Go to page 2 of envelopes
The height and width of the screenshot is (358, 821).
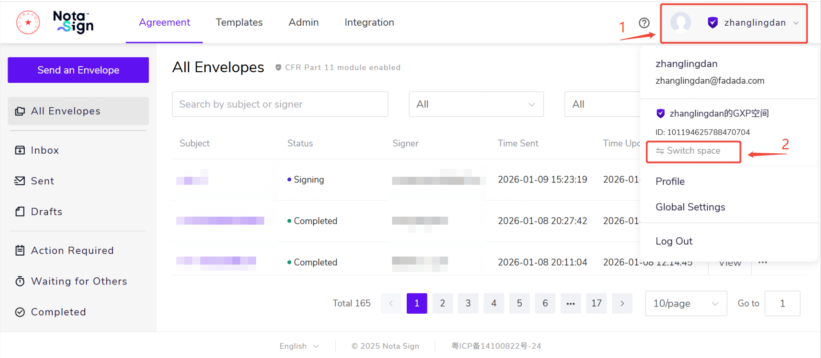click(x=442, y=304)
